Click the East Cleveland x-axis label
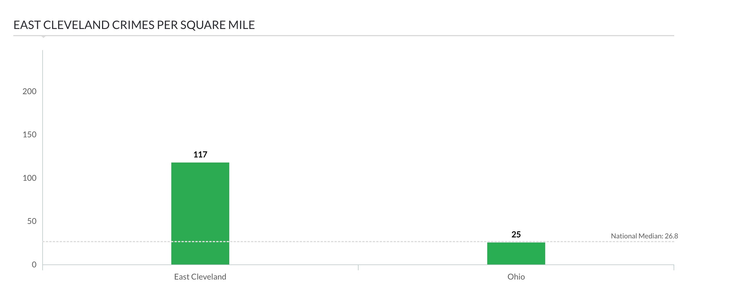 (x=200, y=277)
